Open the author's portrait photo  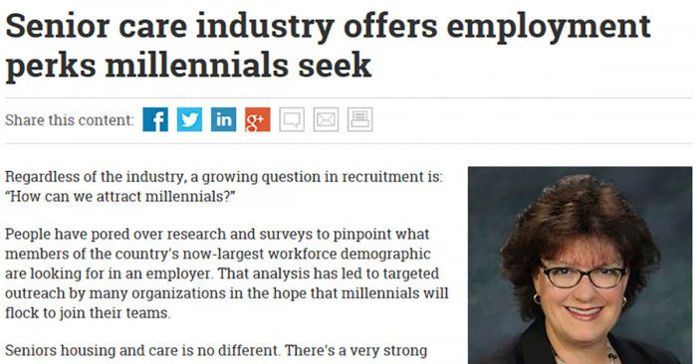pos(581,266)
